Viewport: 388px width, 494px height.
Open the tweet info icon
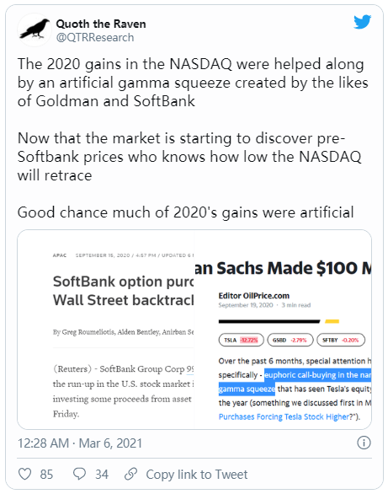coord(364,443)
